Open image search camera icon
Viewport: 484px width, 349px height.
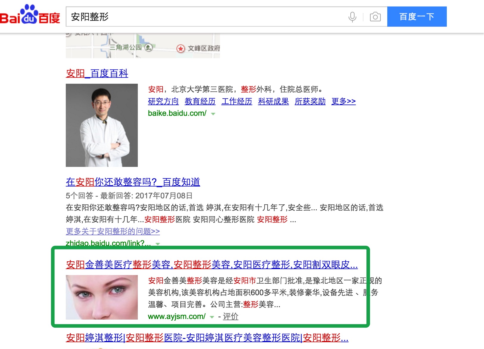click(x=375, y=17)
